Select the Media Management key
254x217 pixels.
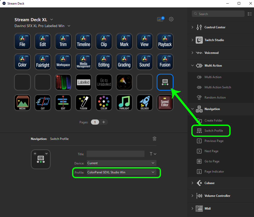click(x=83, y=62)
